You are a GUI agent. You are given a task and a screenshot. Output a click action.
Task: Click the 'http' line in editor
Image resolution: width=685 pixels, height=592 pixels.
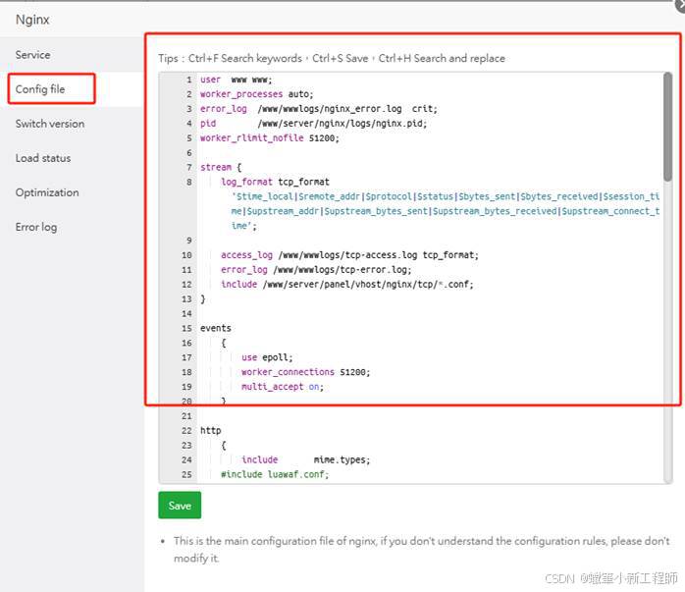click(210, 430)
